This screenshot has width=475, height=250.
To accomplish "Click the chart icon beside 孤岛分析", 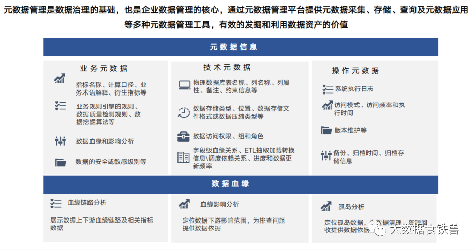I will point(326,206).
